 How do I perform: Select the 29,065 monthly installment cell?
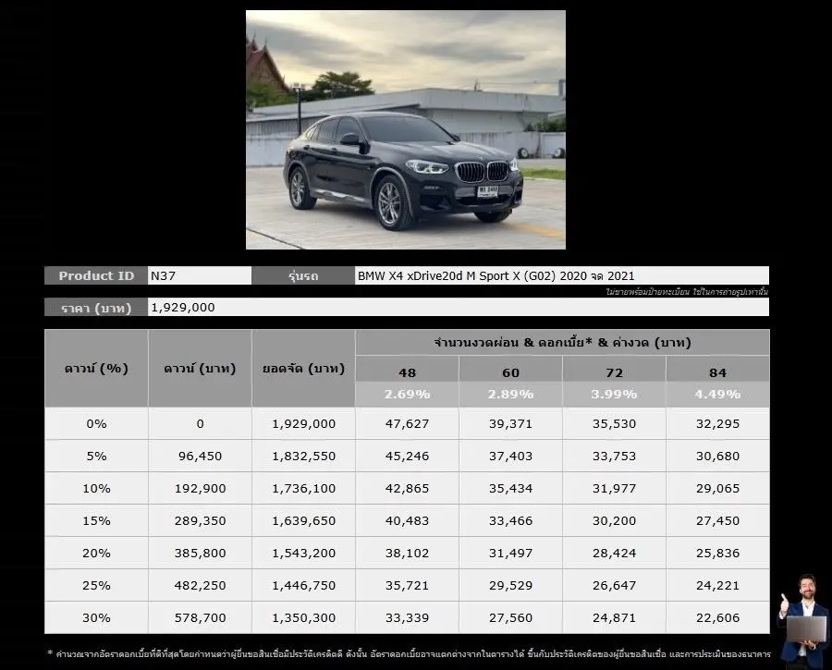(x=717, y=488)
